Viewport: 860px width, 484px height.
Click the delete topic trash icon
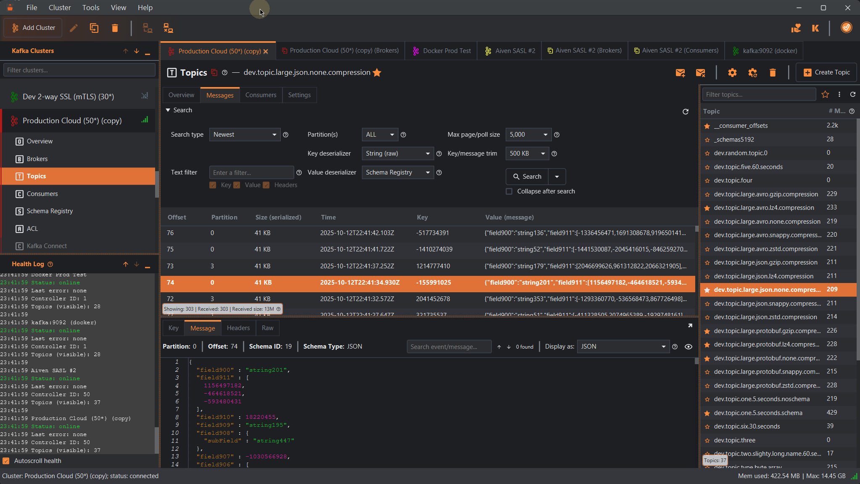(773, 73)
